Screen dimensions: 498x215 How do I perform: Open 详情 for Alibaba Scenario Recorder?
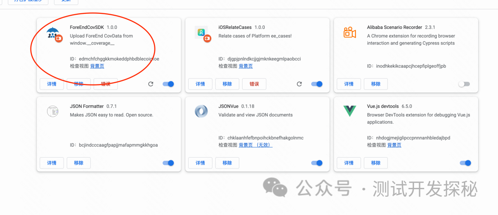click(349, 84)
